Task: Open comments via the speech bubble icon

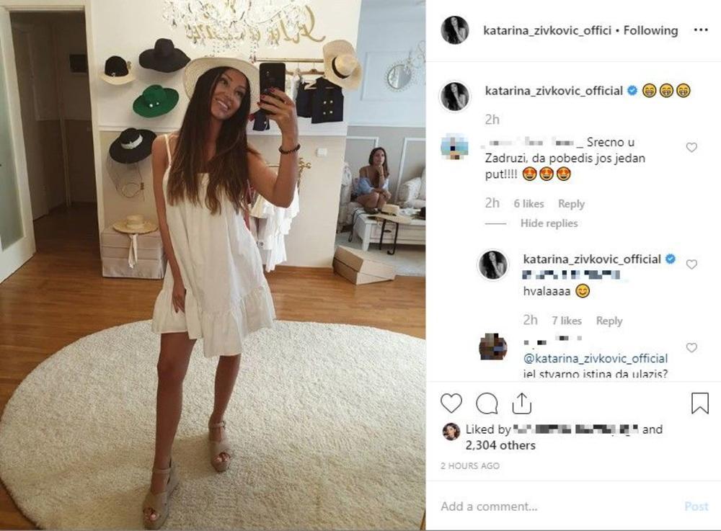Action: 487,403
